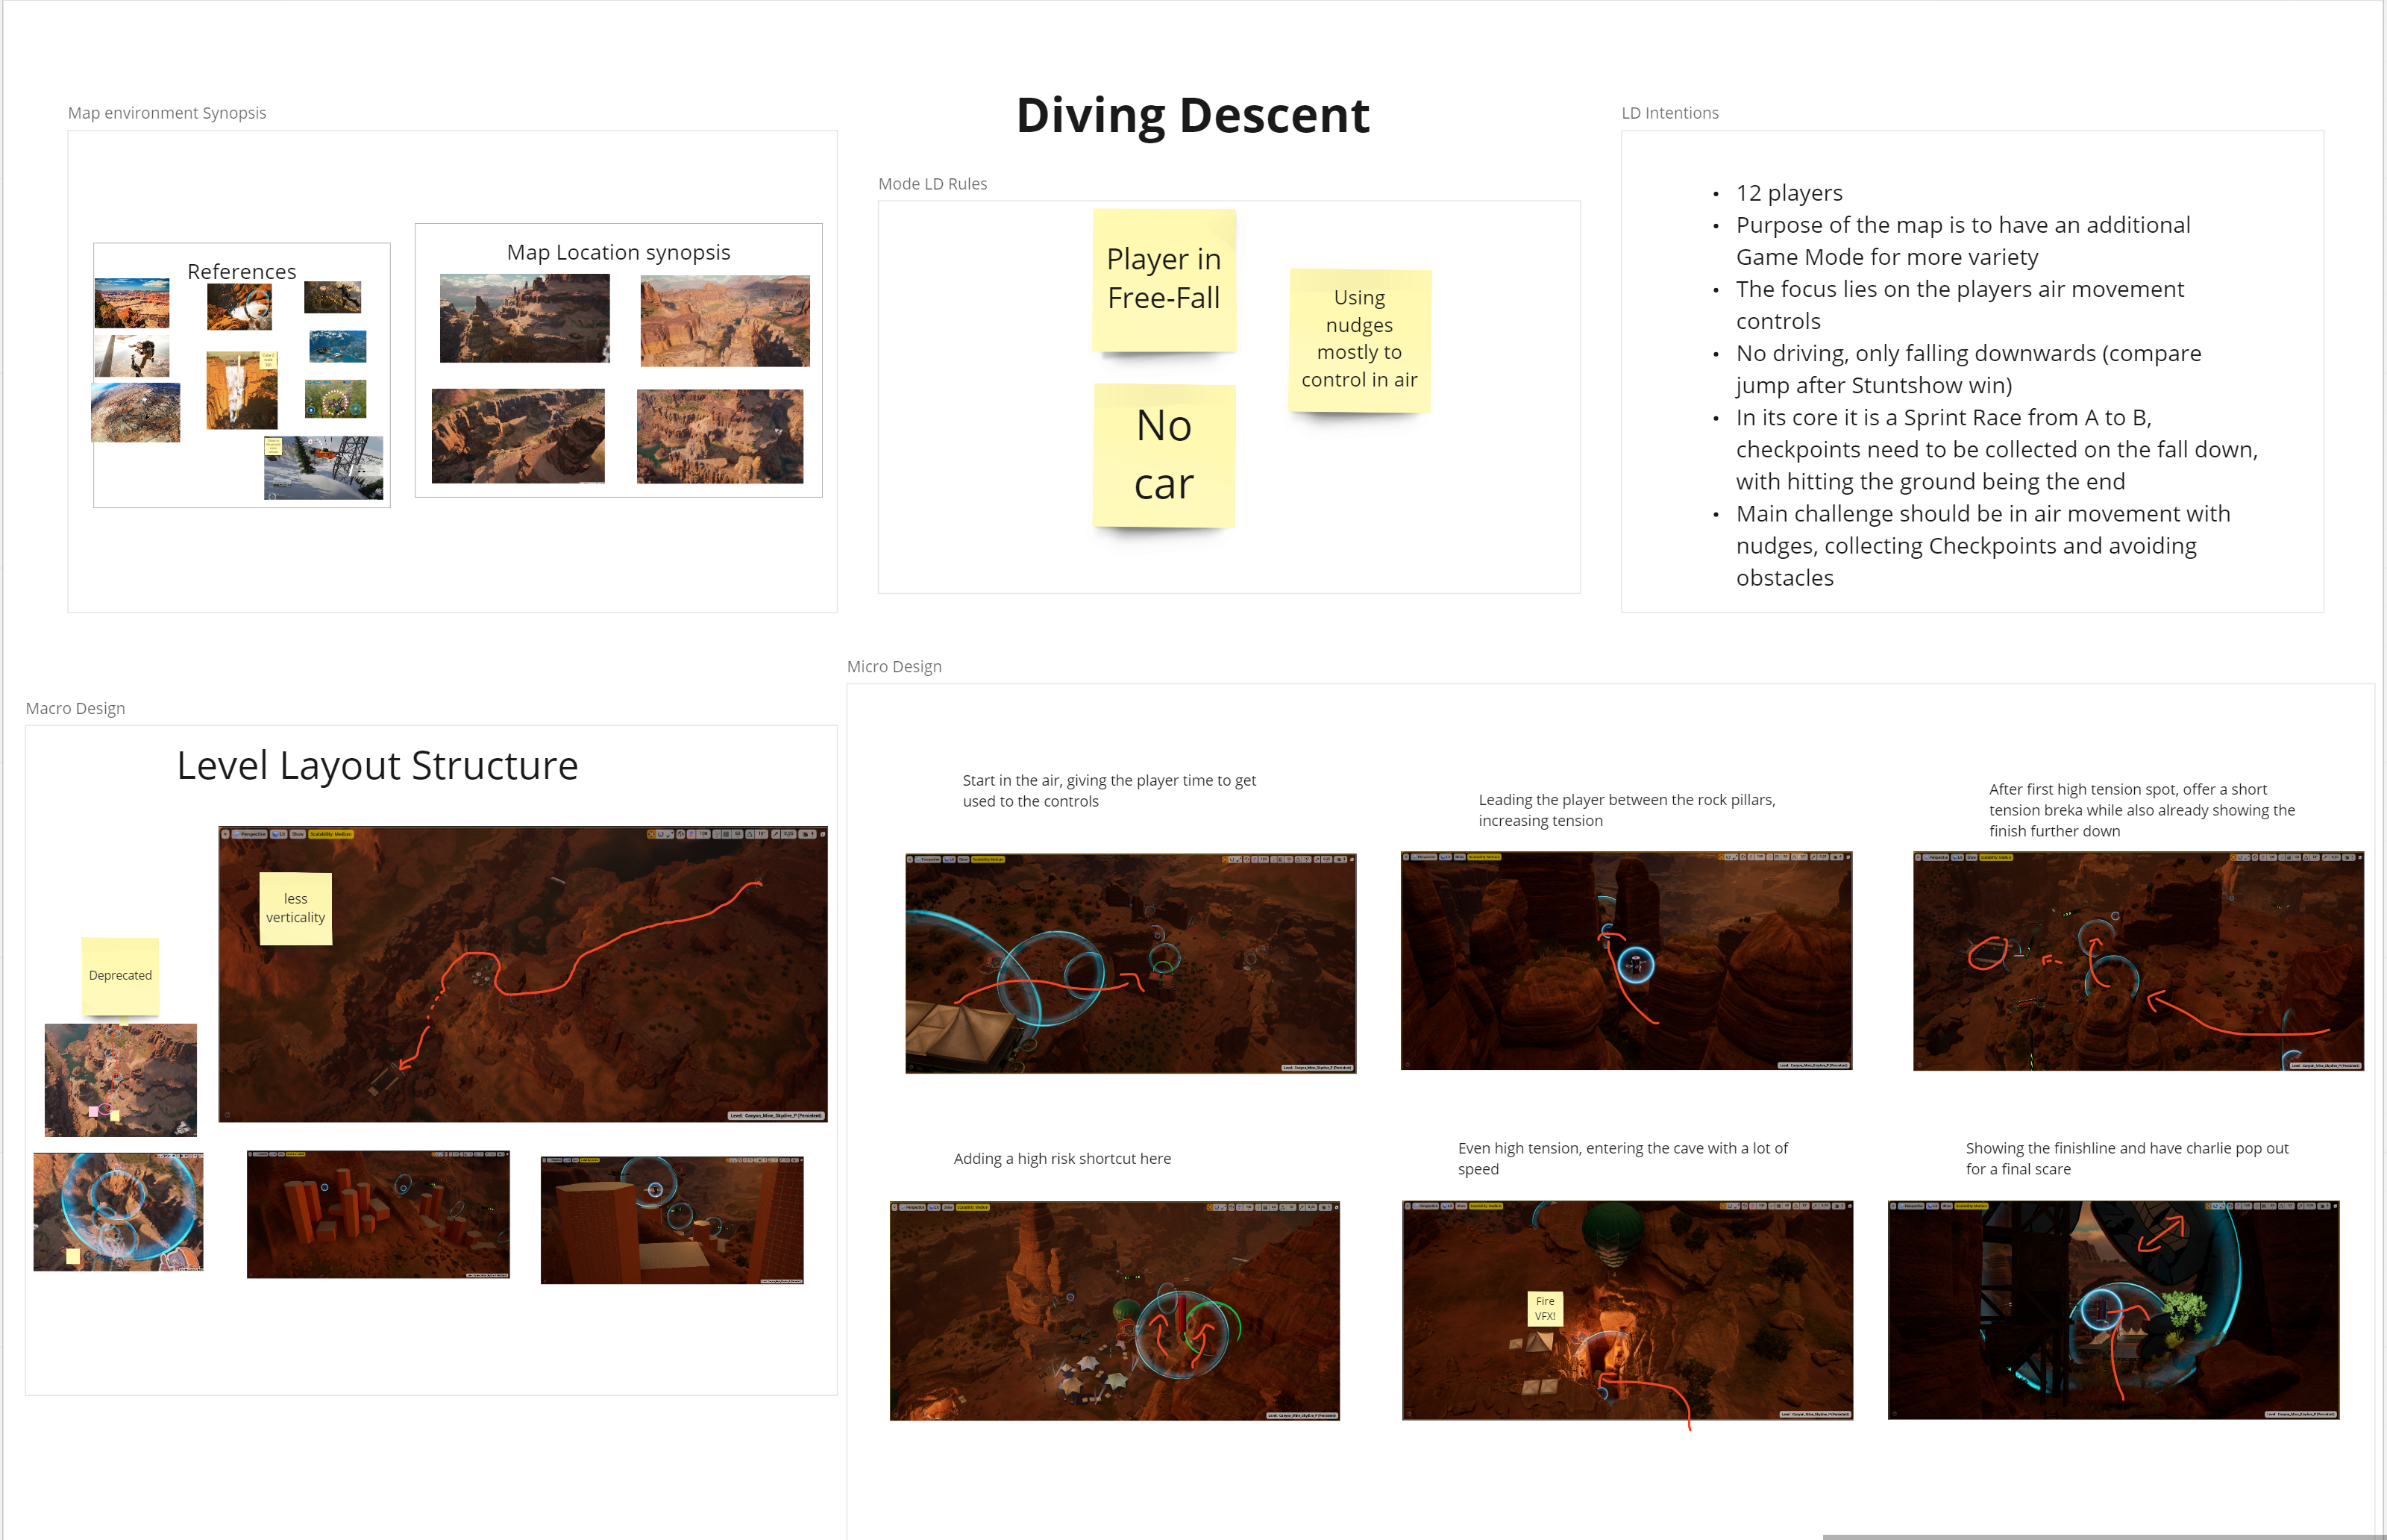Click the Lit view mode cube icon

click(x=276, y=834)
